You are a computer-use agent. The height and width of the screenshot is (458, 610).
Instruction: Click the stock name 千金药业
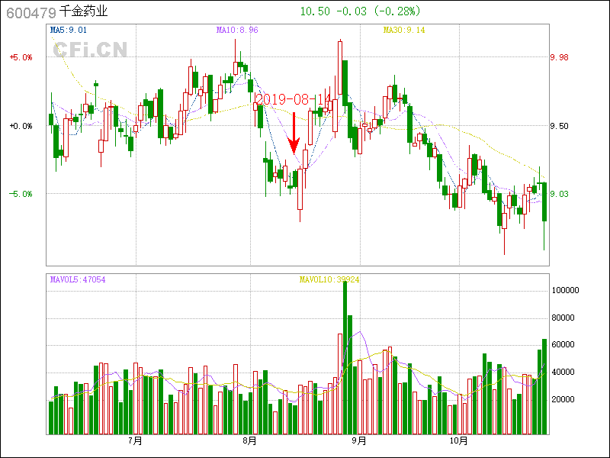tap(83, 11)
